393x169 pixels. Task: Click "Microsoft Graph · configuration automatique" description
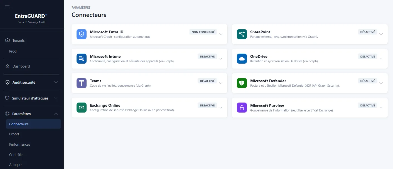coord(120,37)
